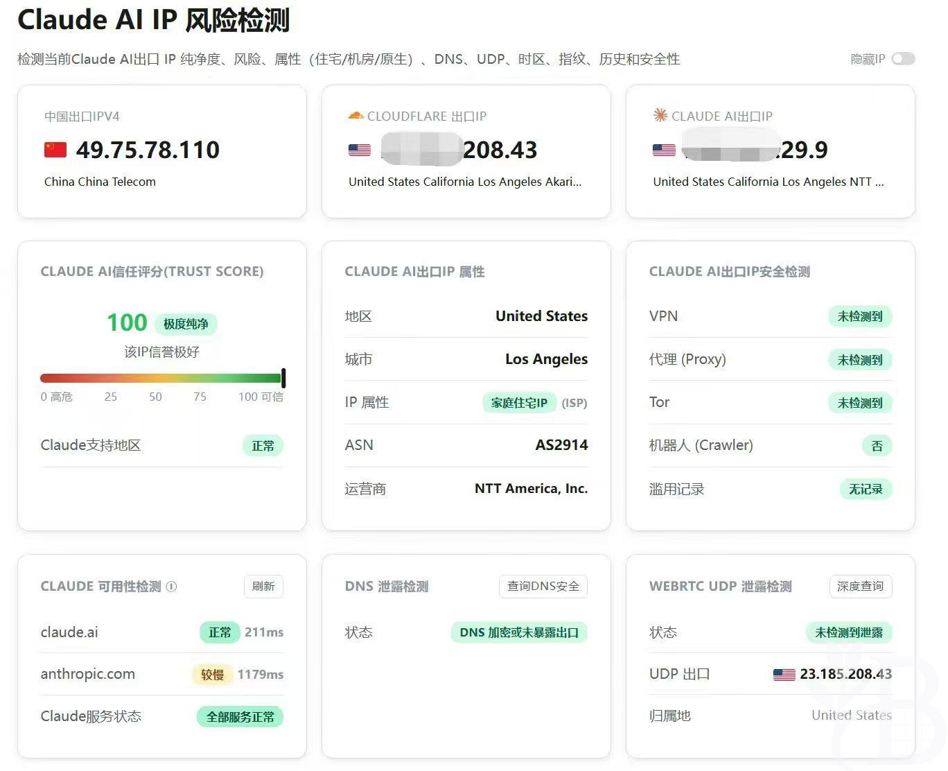Click the 家庭住宅IP badge
Screen dimensions: 948x771
tap(519, 403)
